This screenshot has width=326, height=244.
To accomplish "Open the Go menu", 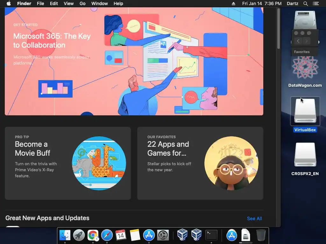I will click(x=82, y=3).
